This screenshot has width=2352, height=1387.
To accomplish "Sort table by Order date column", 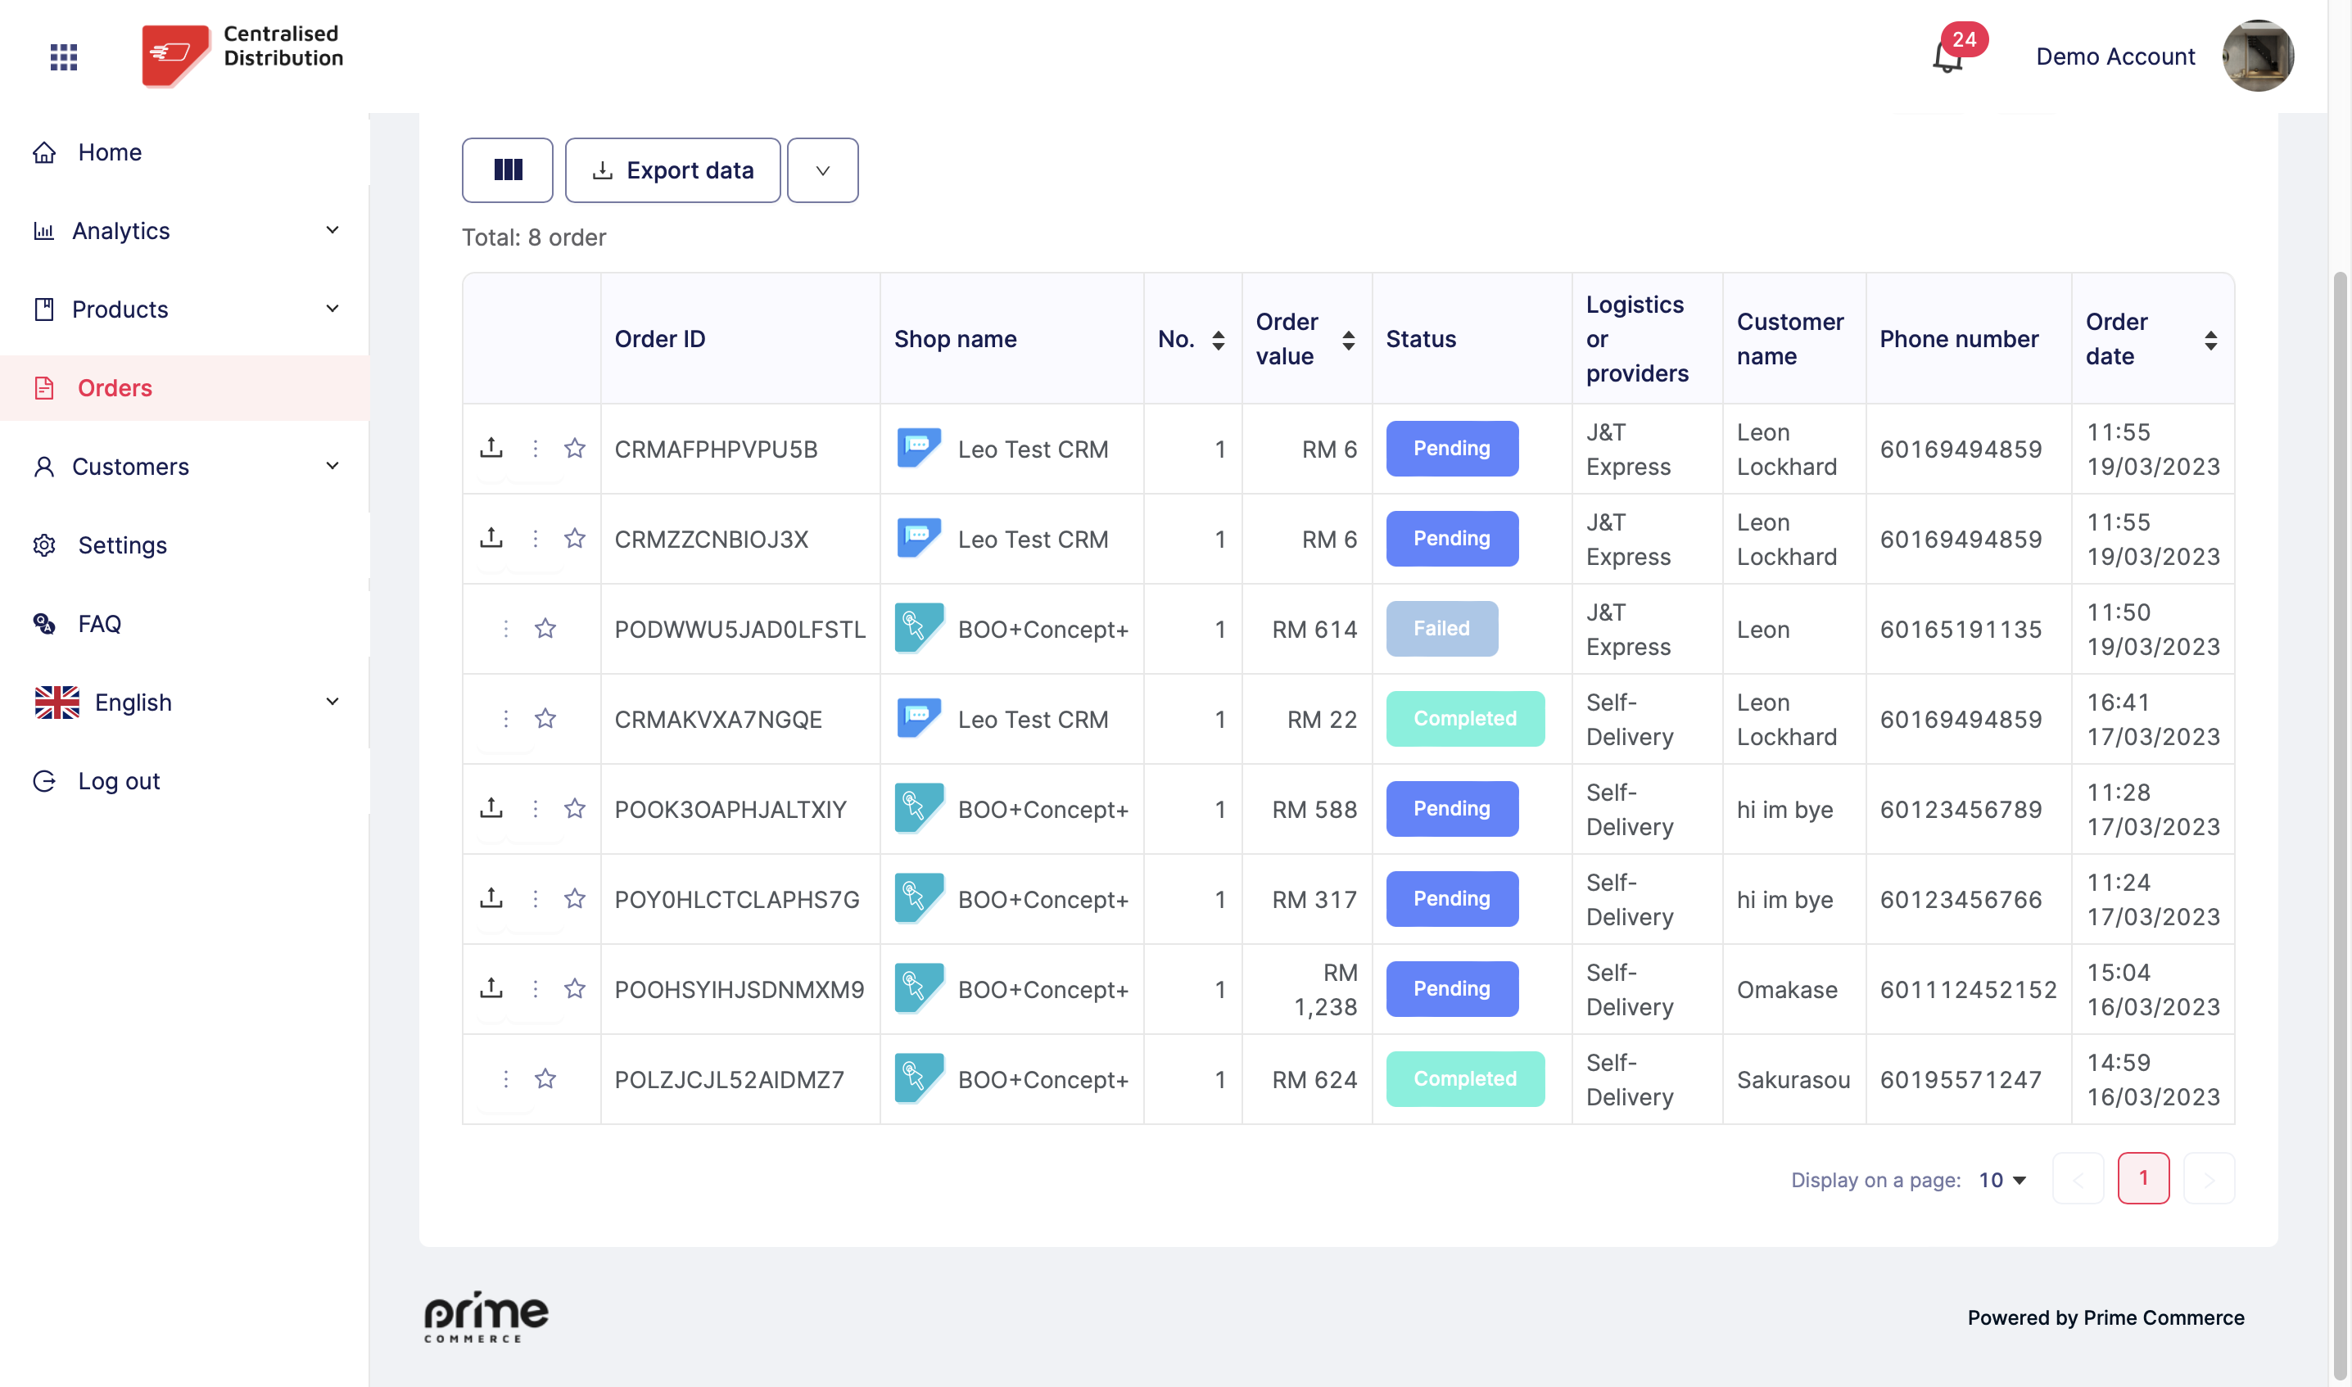I will pyautogui.click(x=2210, y=339).
